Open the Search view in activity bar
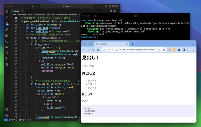This screenshot has width=201, height=127. 7,18
